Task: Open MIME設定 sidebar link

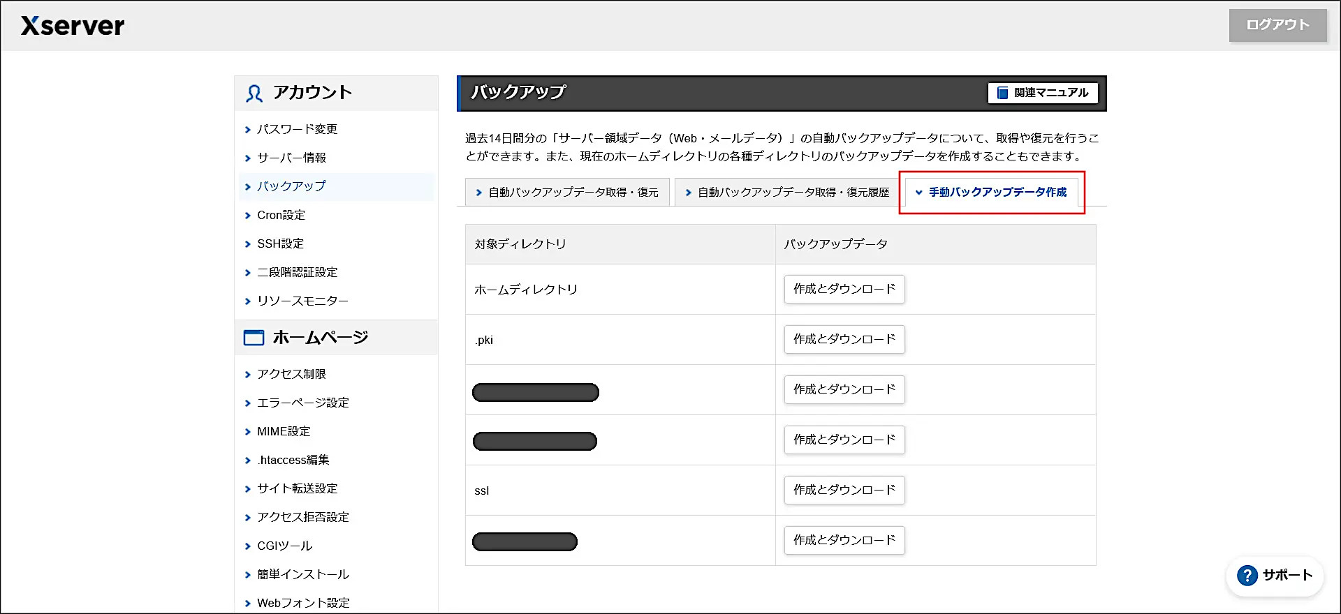Action: [x=284, y=431]
